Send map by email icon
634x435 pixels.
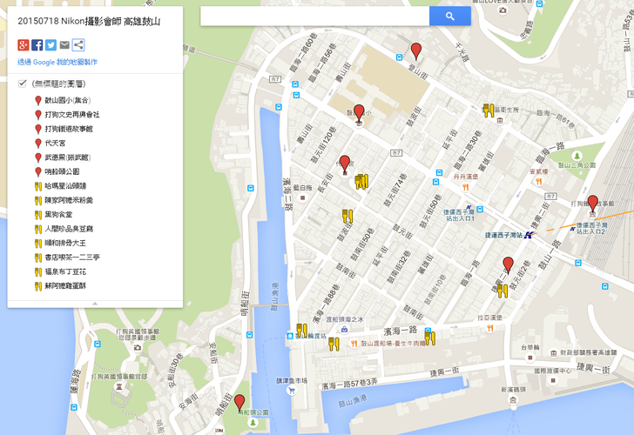(x=64, y=45)
